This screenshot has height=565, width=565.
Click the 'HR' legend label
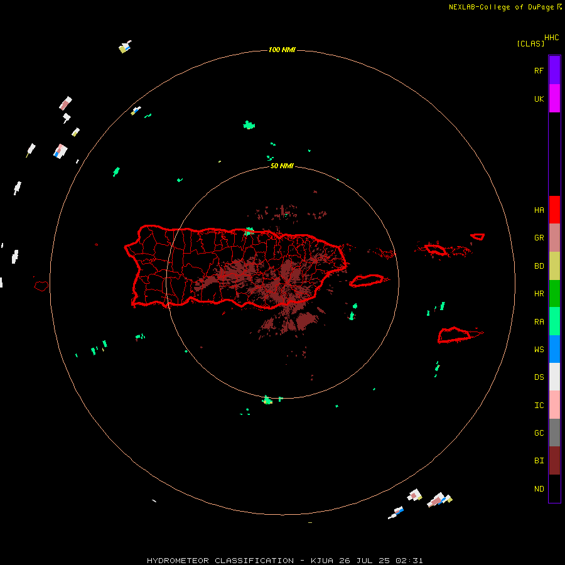(x=539, y=294)
